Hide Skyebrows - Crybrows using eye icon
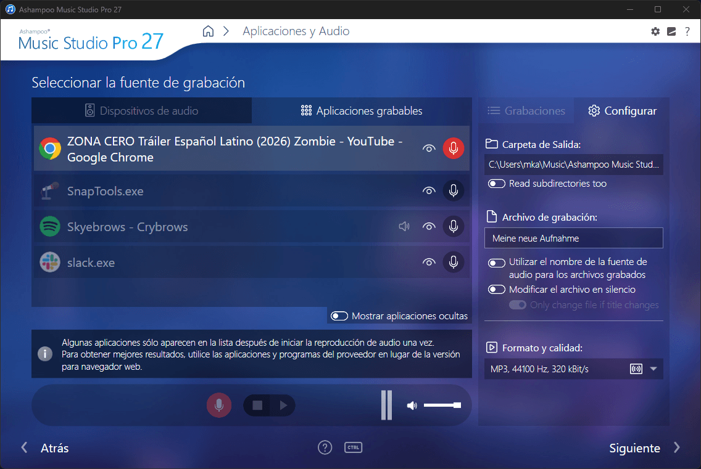Viewport: 701px width, 469px height. [429, 226]
